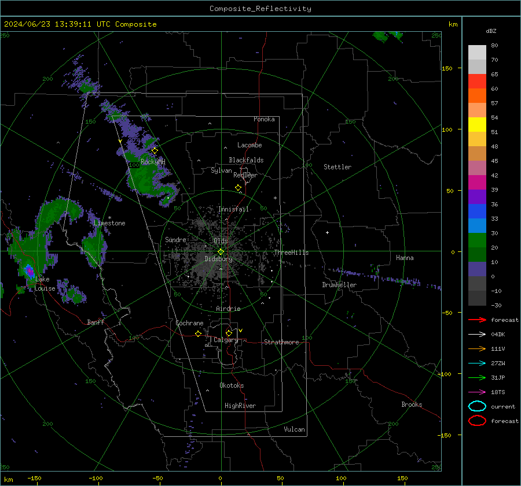
Task: Pick the light-blue 33 dBZ swatch
Action: [x=477, y=225]
